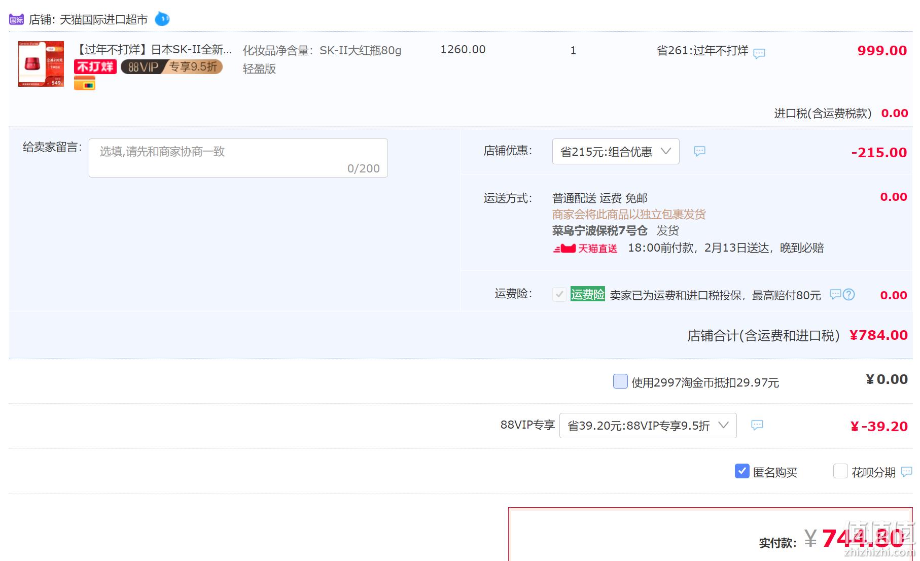920x561 pixels.
Task: Open the comment bubble icon in 运费险 row
Action: [835, 294]
